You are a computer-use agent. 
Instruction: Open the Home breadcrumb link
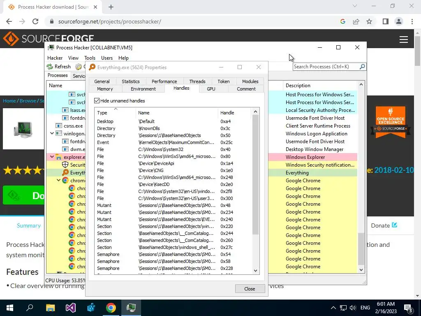(x=9, y=101)
